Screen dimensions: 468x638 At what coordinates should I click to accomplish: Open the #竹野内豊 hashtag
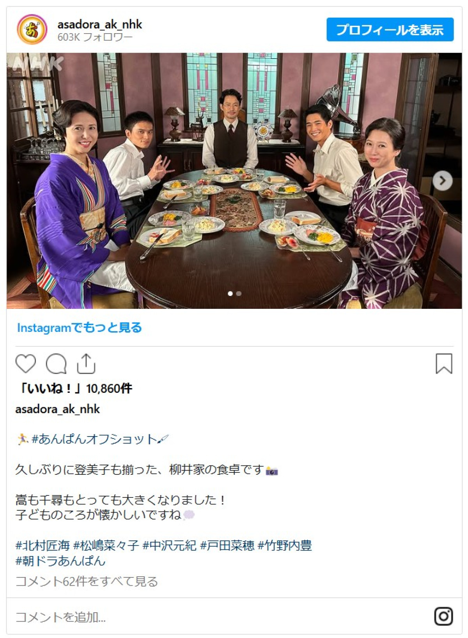[285, 545]
